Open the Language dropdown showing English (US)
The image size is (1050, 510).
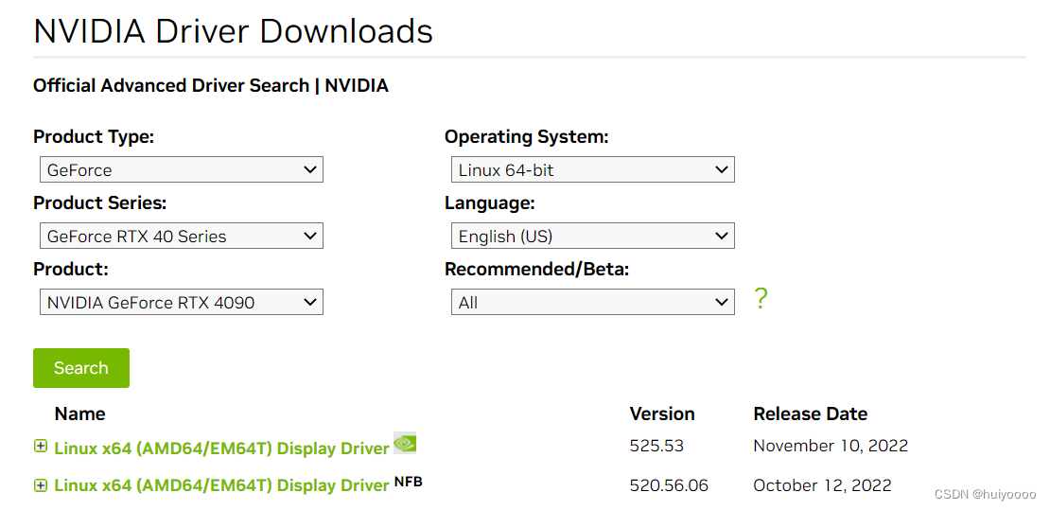pos(593,237)
